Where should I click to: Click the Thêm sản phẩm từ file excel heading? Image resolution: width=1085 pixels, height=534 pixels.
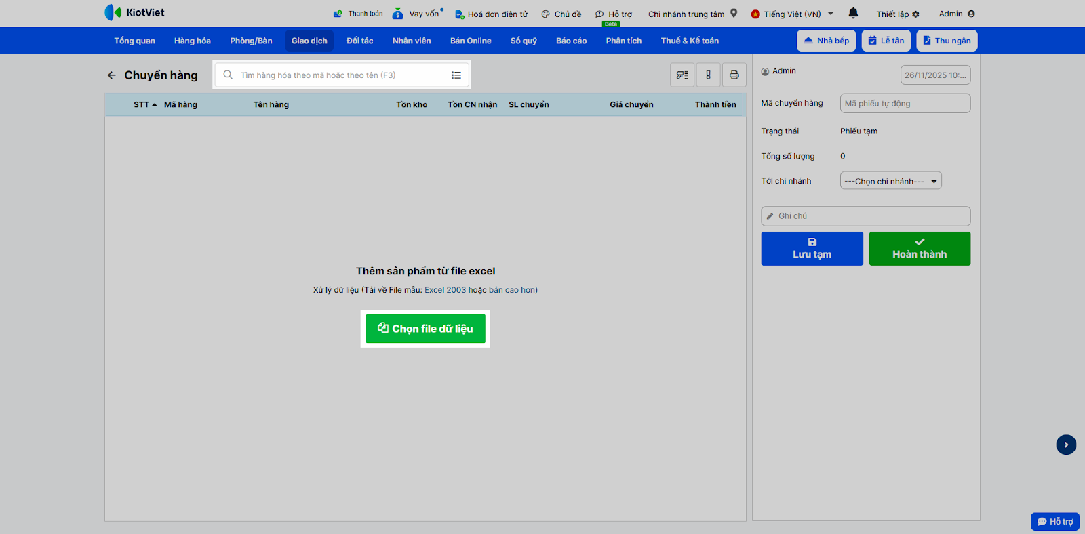point(426,271)
